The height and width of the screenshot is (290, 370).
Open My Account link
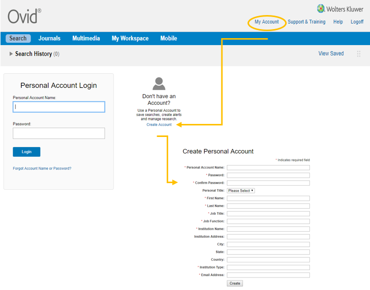(x=267, y=22)
